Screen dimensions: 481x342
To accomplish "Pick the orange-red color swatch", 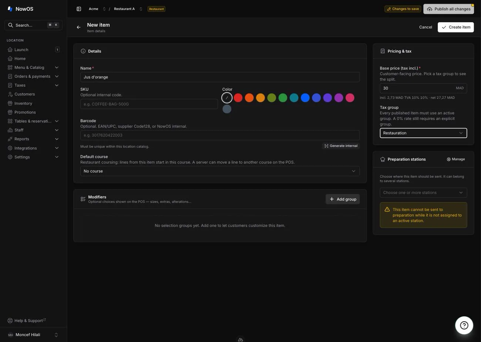I will click(249, 98).
